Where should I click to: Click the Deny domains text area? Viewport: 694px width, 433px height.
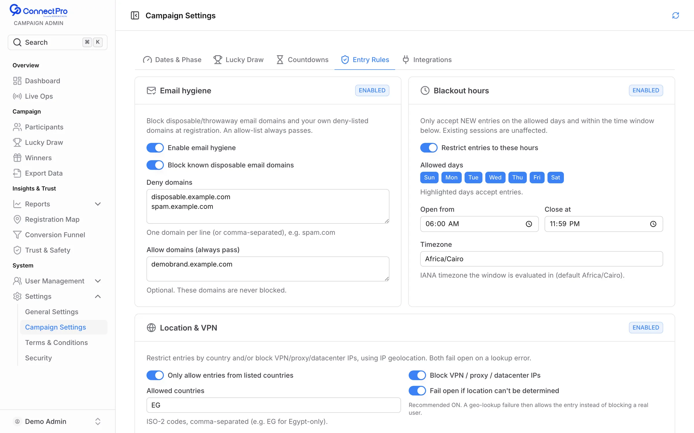tap(268, 206)
